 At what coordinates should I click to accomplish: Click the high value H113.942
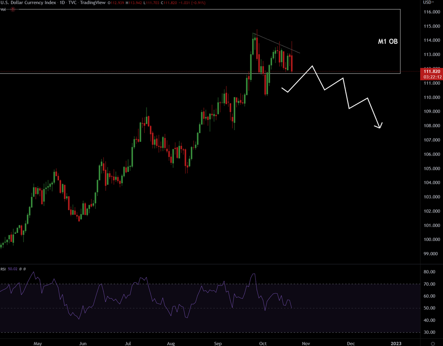point(134,3)
